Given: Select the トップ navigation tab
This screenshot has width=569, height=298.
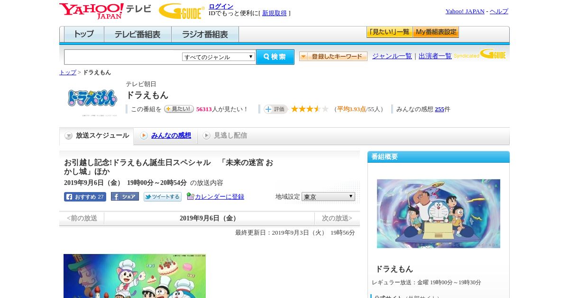Looking at the screenshot, I should [x=84, y=35].
